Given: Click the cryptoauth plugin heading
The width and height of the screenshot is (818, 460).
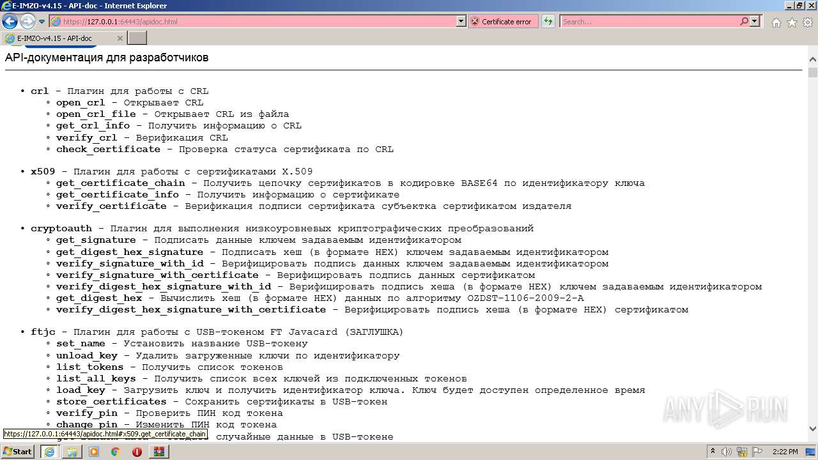Looking at the screenshot, I should pos(61,228).
